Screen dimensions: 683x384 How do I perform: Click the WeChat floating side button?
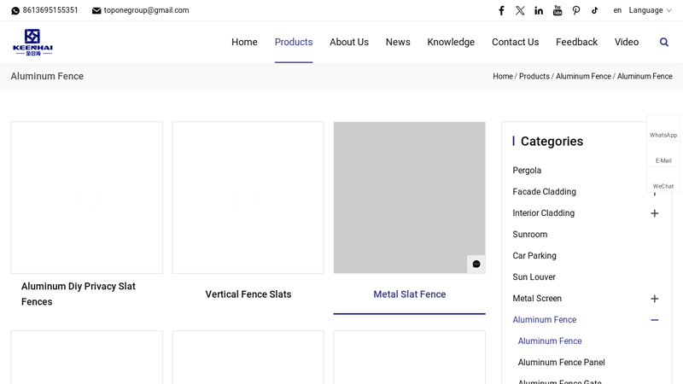[663, 179]
